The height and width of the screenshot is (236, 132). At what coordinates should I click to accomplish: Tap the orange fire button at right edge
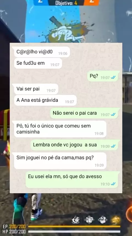coord(129,214)
